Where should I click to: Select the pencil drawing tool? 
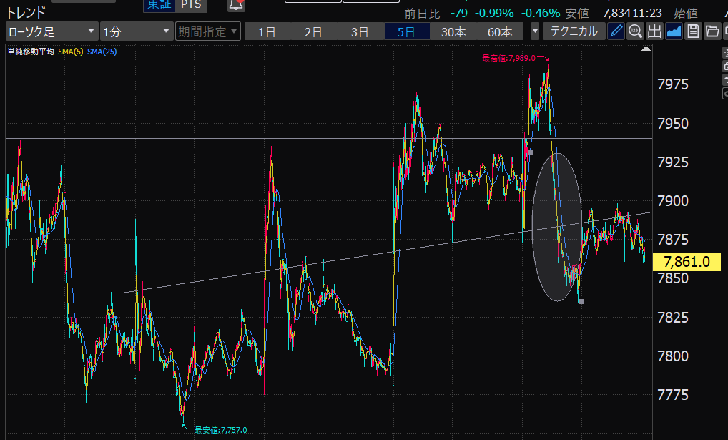pyautogui.click(x=616, y=31)
